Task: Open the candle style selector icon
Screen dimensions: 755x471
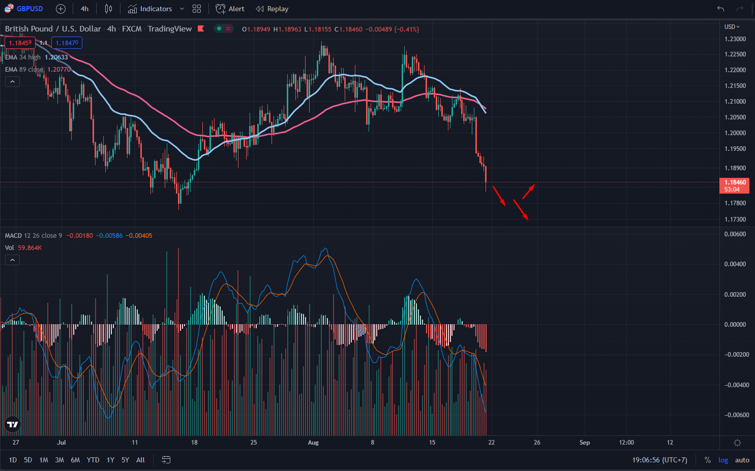Action: pyautogui.click(x=108, y=9)
